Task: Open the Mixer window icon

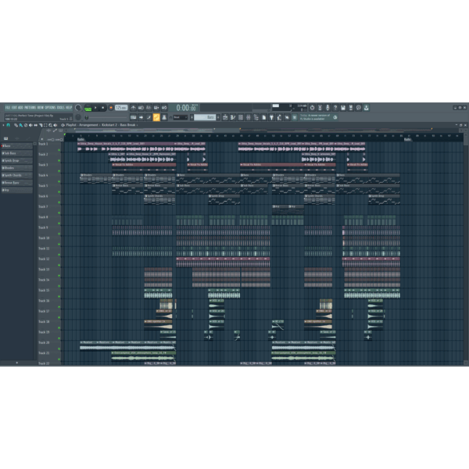Action: [249, 117]
